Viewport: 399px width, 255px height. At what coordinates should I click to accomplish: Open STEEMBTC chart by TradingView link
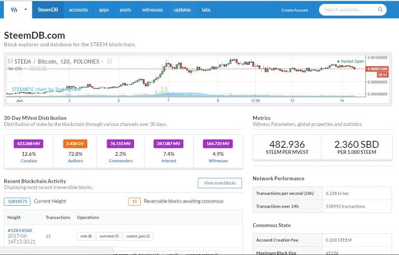[46, 89]
